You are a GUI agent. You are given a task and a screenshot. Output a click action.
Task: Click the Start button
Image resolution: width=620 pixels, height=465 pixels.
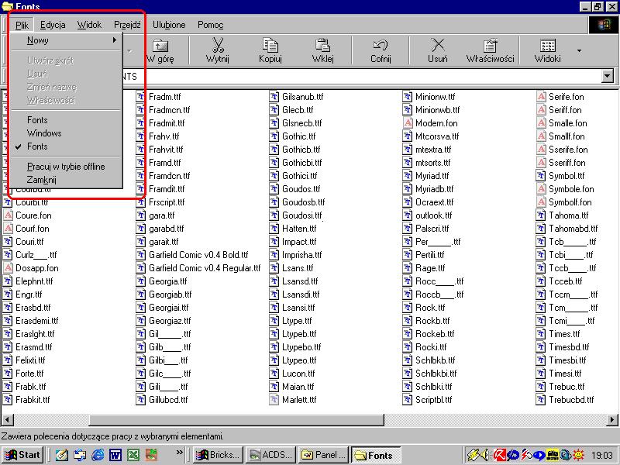[x=22, y=455]
